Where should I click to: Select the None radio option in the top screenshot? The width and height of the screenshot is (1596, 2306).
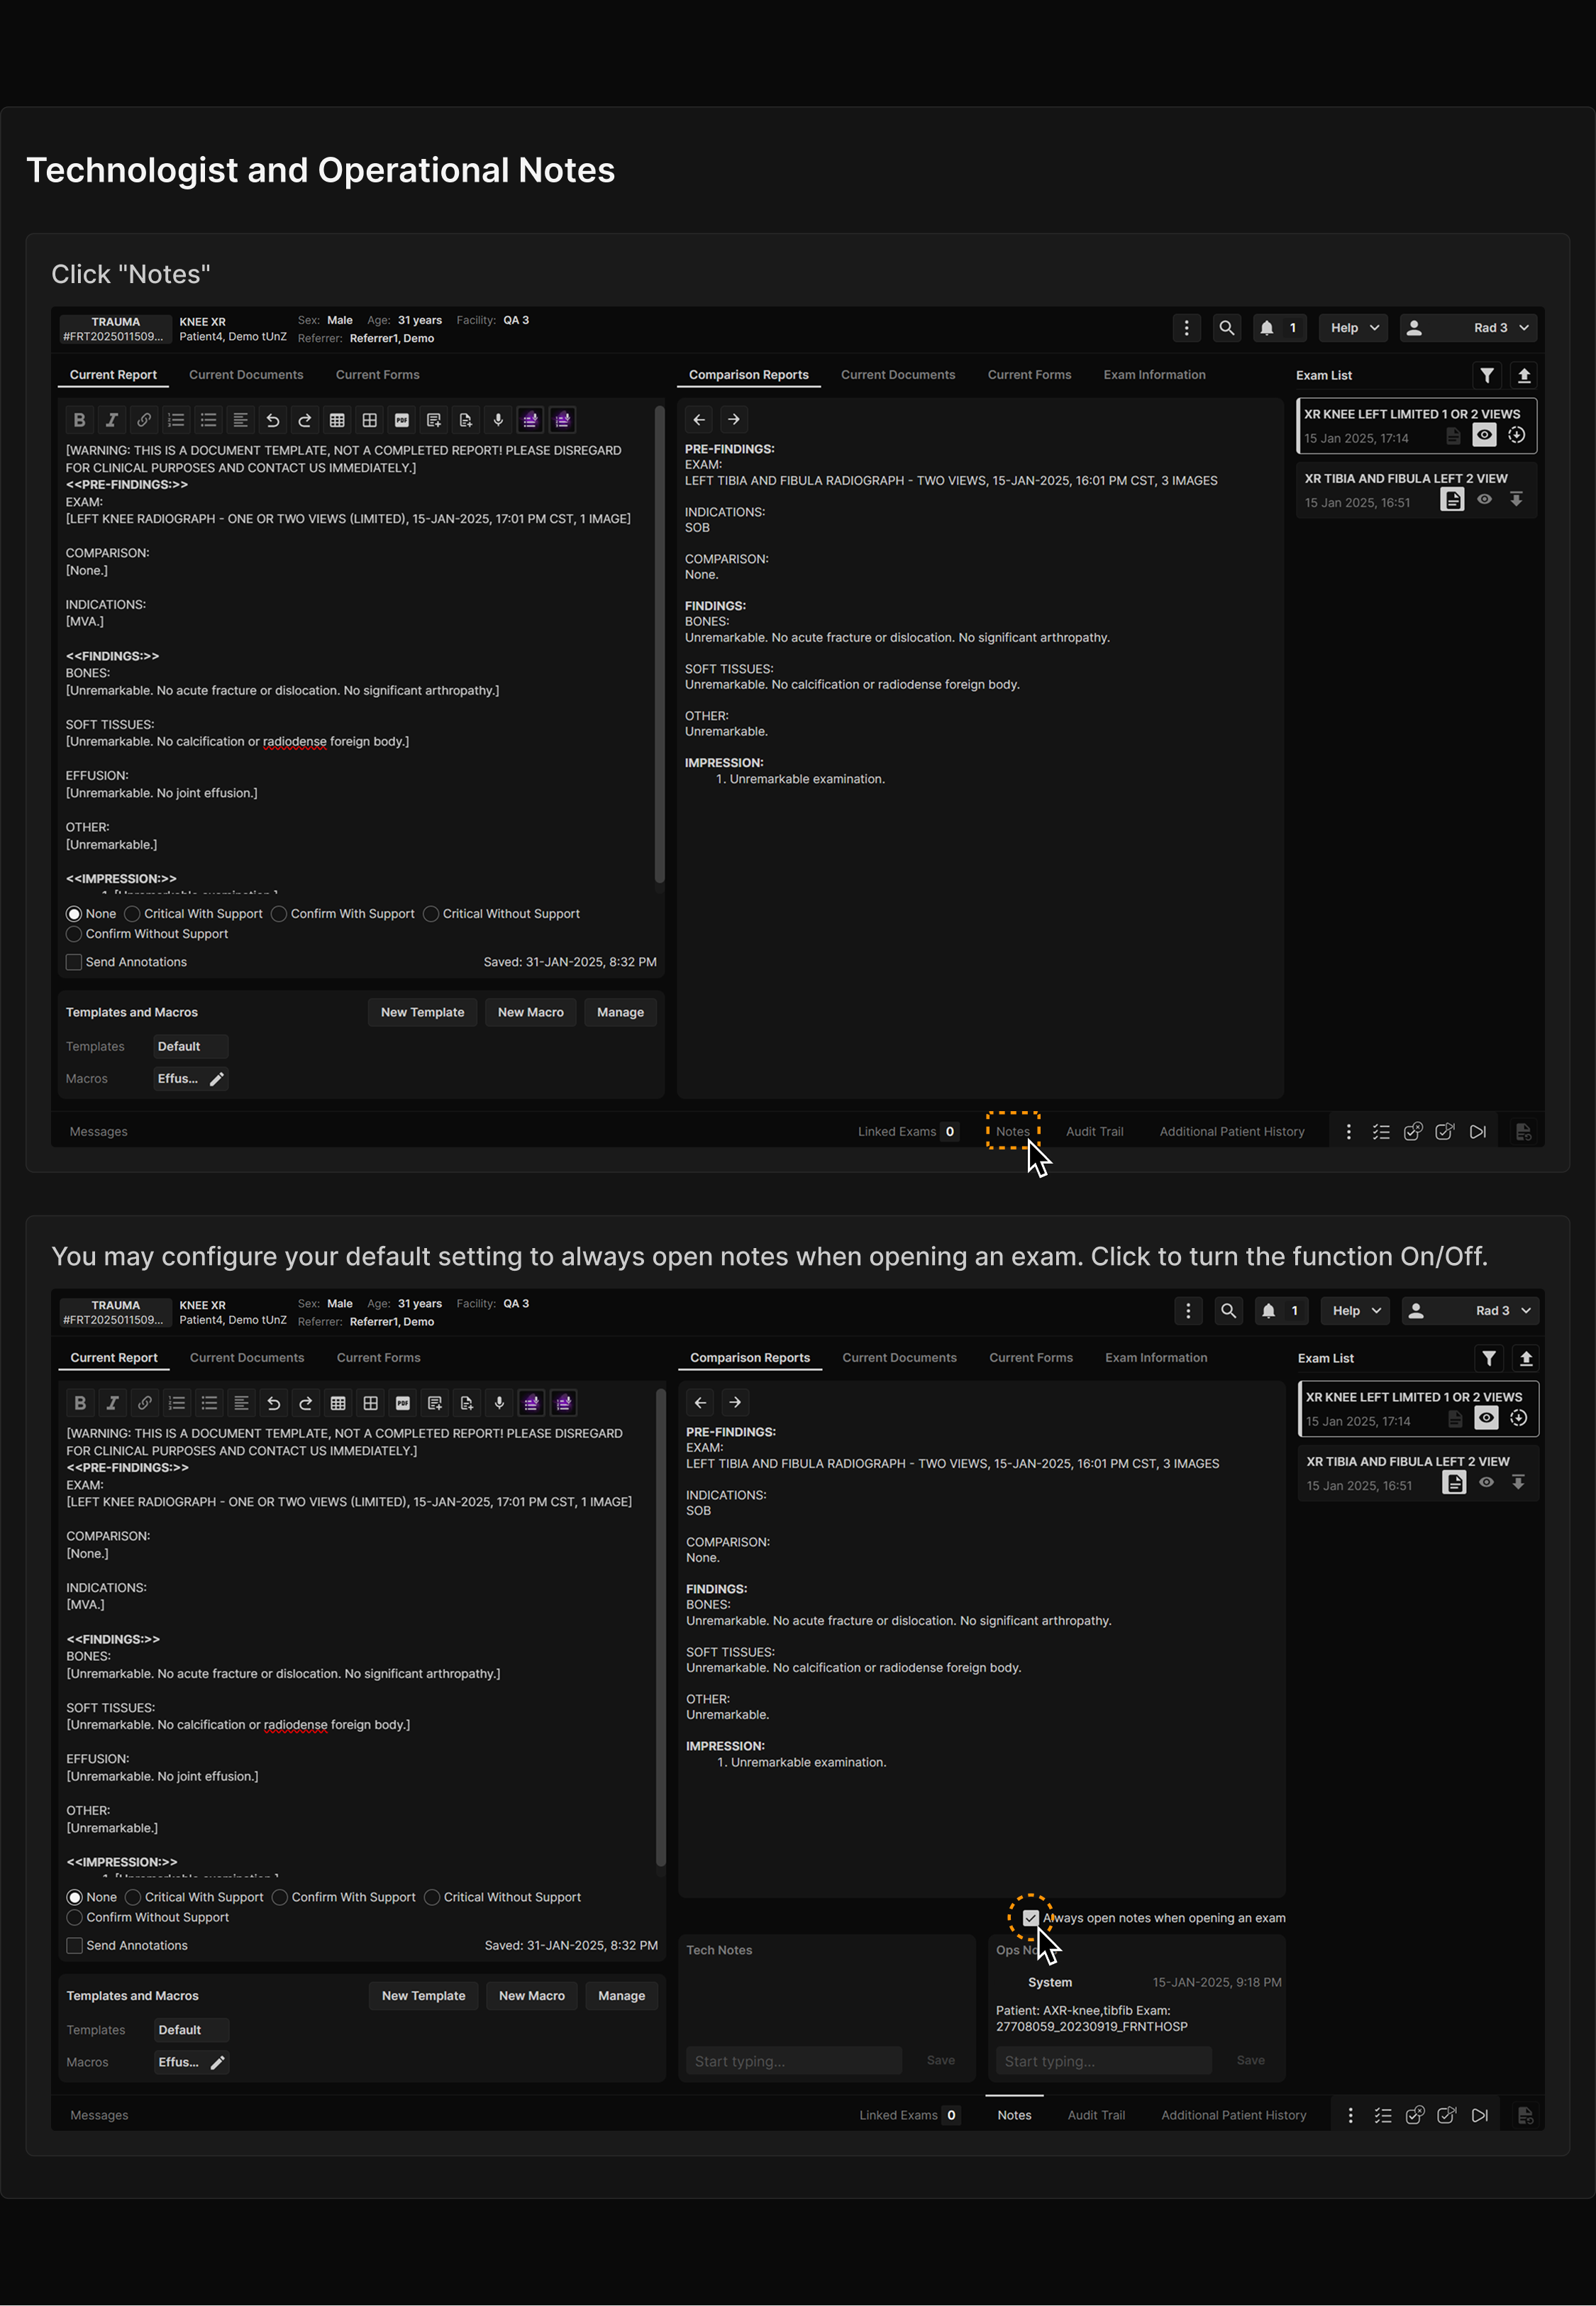pyautogui.click(x=74, y=914)
